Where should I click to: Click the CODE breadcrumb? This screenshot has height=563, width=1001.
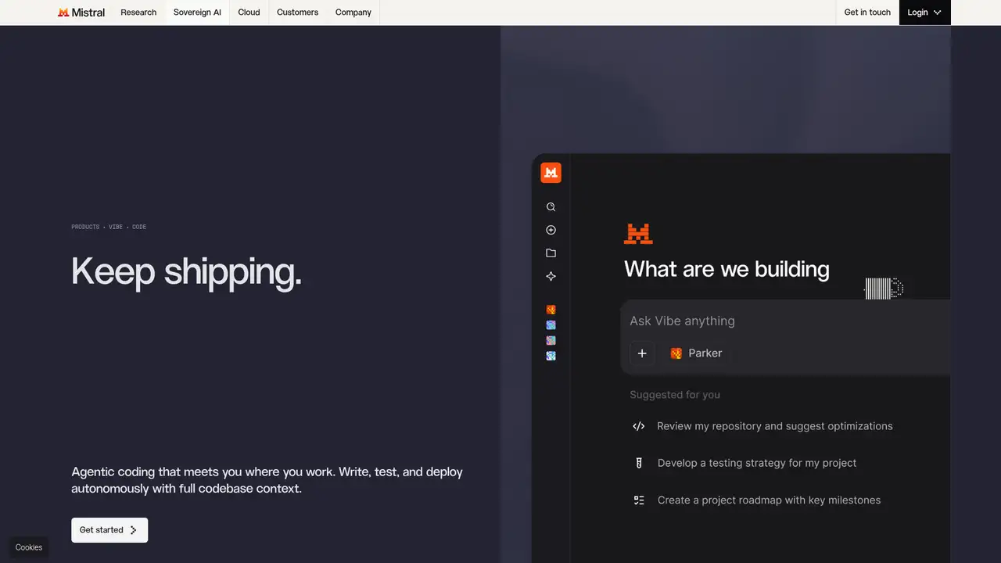(x=139, y=227)
